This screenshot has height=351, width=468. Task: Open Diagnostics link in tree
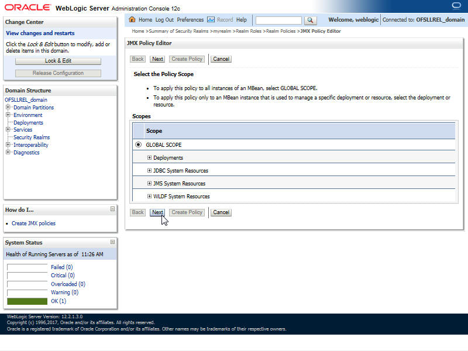[26, 153]
